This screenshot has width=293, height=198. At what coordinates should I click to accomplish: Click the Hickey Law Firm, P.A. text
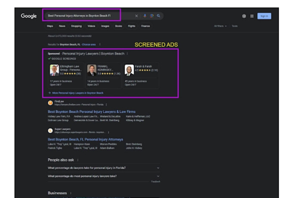(59, 116)
